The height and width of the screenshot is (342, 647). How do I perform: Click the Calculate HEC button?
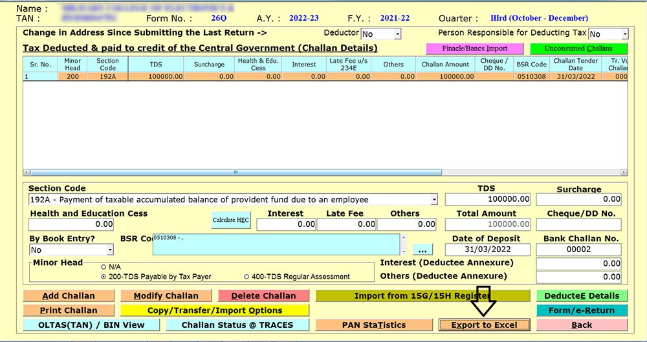pyautogui.click(x=231, y=220)
